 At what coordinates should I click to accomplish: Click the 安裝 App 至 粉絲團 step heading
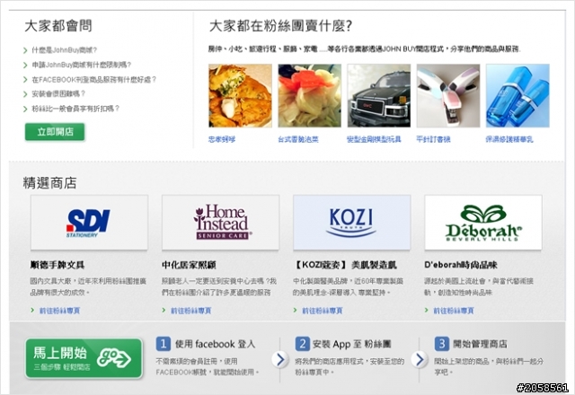click(351, 344)
